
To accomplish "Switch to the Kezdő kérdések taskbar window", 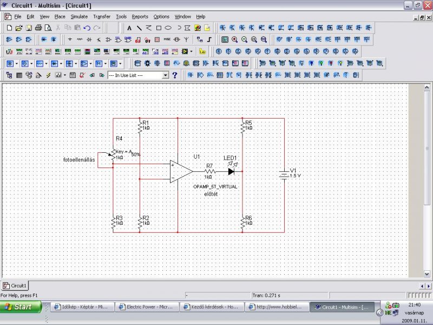I will [x=212, y=307].
